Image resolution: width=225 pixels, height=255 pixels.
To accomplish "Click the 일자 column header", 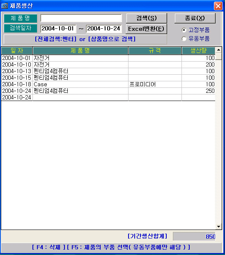I will (x=17, y=51).
